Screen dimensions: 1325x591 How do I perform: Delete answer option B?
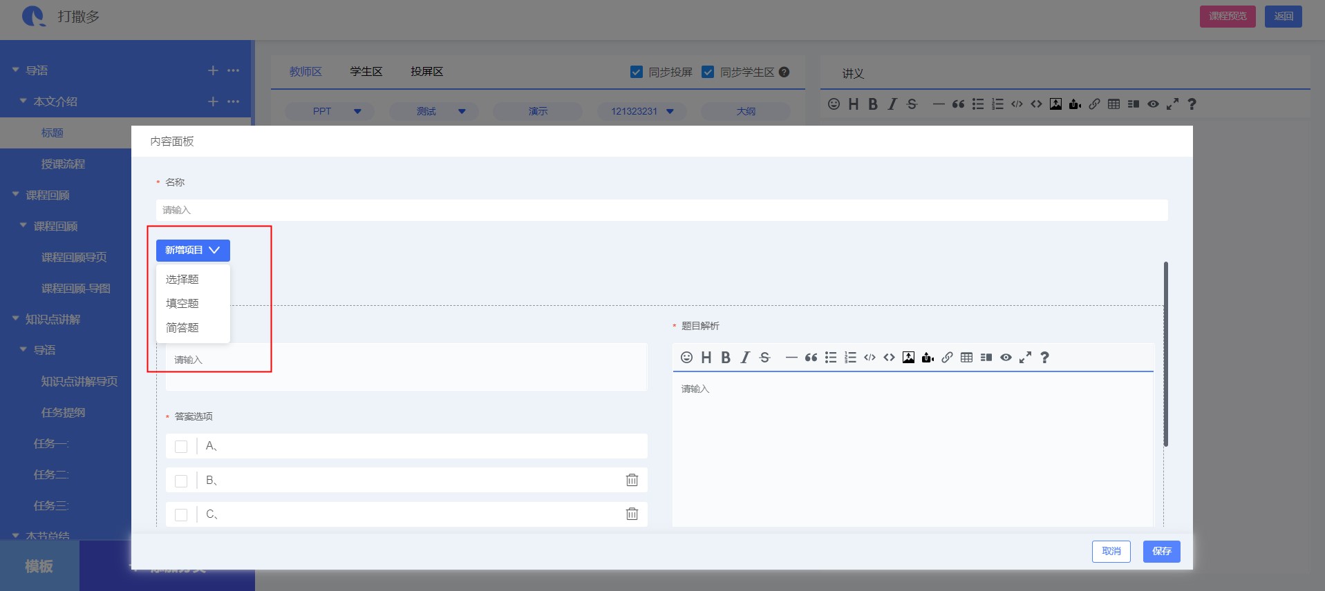click(x=632, y=480)
